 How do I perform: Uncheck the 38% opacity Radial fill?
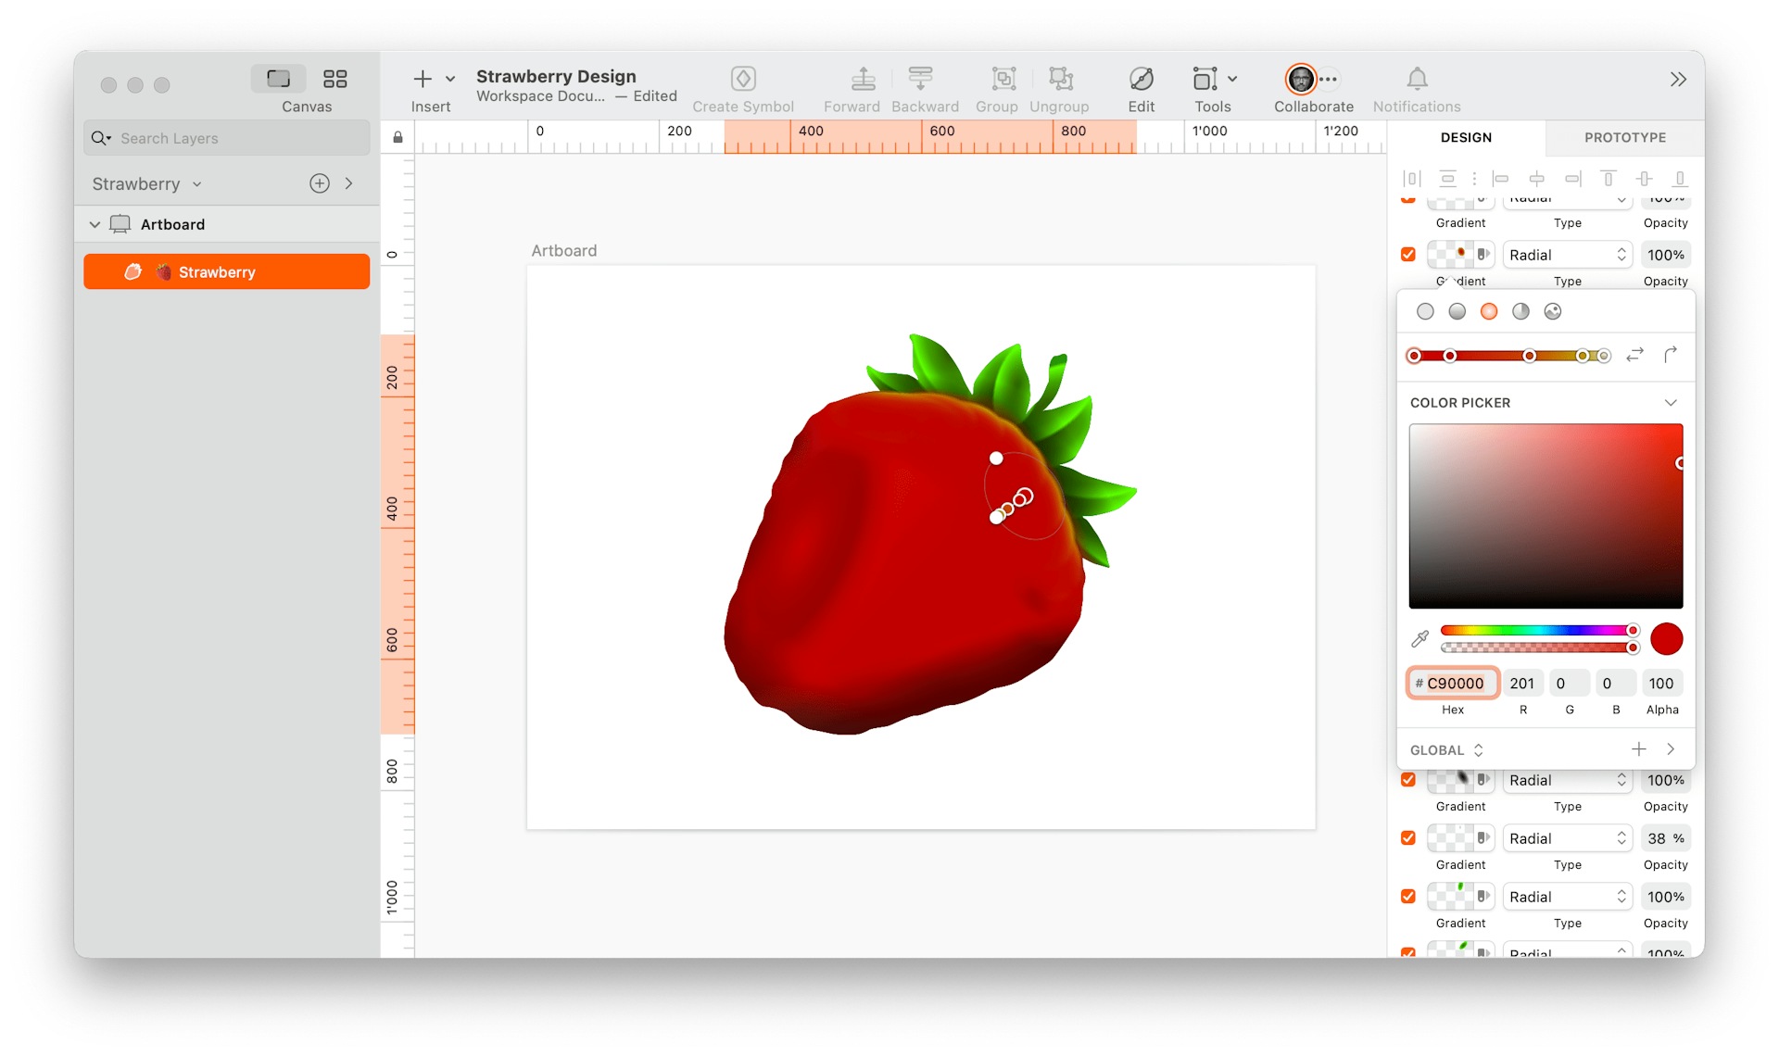[1407, 838]
